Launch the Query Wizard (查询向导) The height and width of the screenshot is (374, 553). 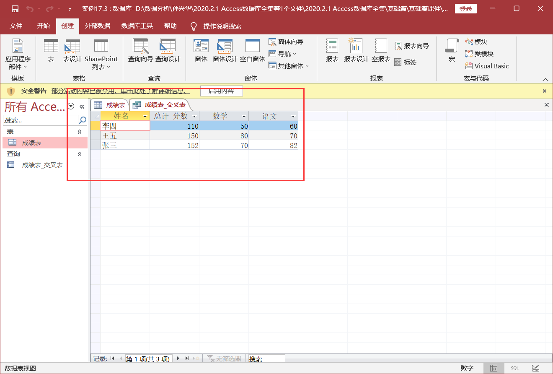pyautogui.click(x=141, y=50)
